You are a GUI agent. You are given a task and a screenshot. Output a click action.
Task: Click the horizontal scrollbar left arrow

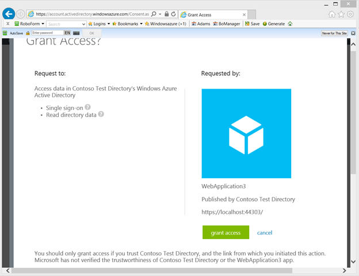8,271
